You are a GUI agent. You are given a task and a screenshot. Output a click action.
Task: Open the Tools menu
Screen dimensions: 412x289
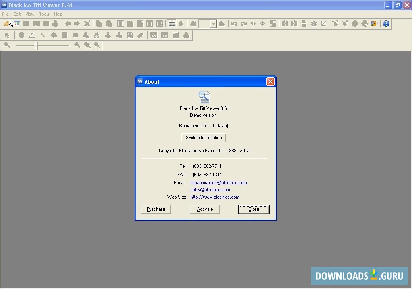click(x=44, y=14)
